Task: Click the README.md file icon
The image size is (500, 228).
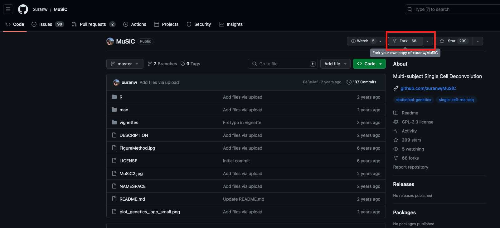Action: (114, 199)
